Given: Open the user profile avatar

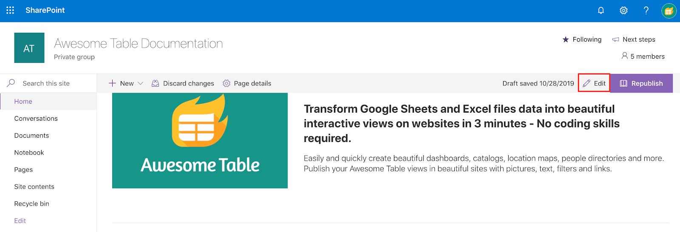Looking at the screenshot, I should click(x=669, y=11).
